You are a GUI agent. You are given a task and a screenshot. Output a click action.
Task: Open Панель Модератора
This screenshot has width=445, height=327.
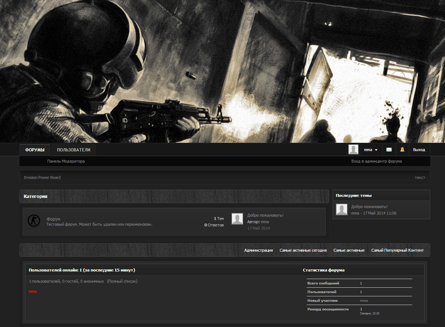click(66, 161)
